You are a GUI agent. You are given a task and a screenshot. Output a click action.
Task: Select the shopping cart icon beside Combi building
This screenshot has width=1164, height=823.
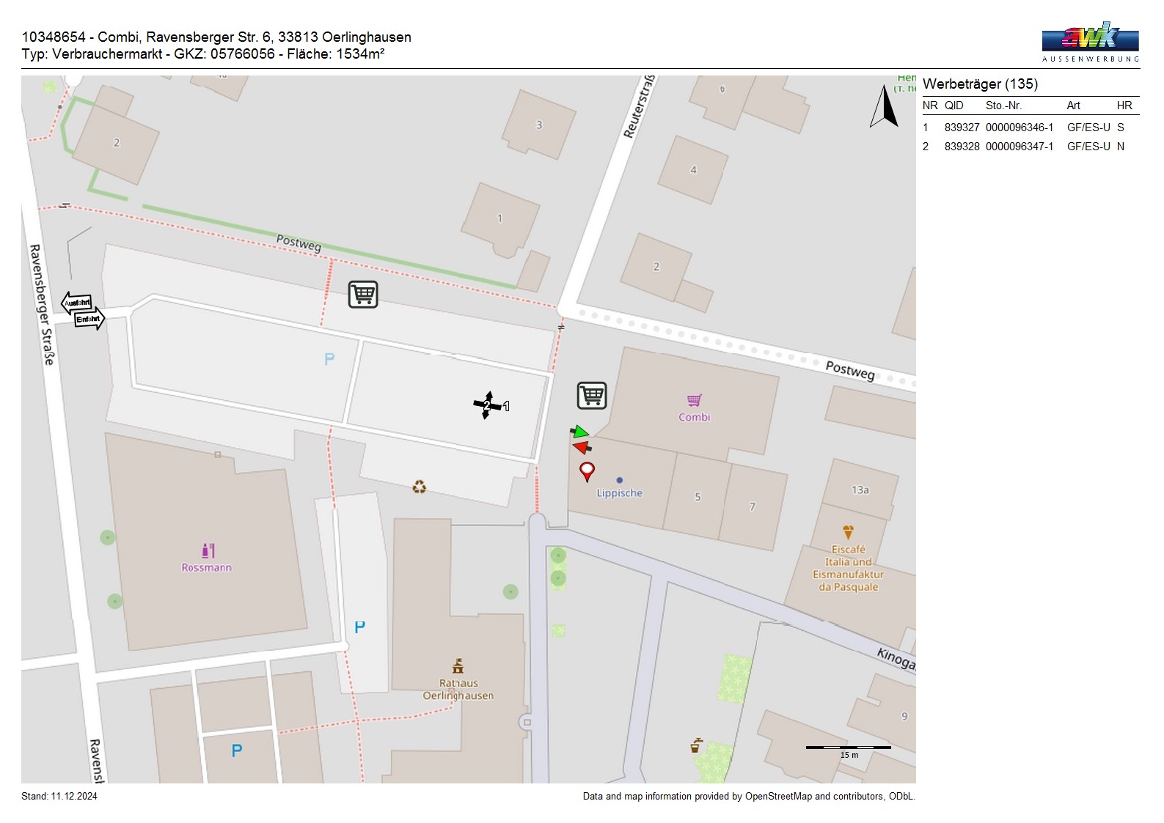point(591,395)
